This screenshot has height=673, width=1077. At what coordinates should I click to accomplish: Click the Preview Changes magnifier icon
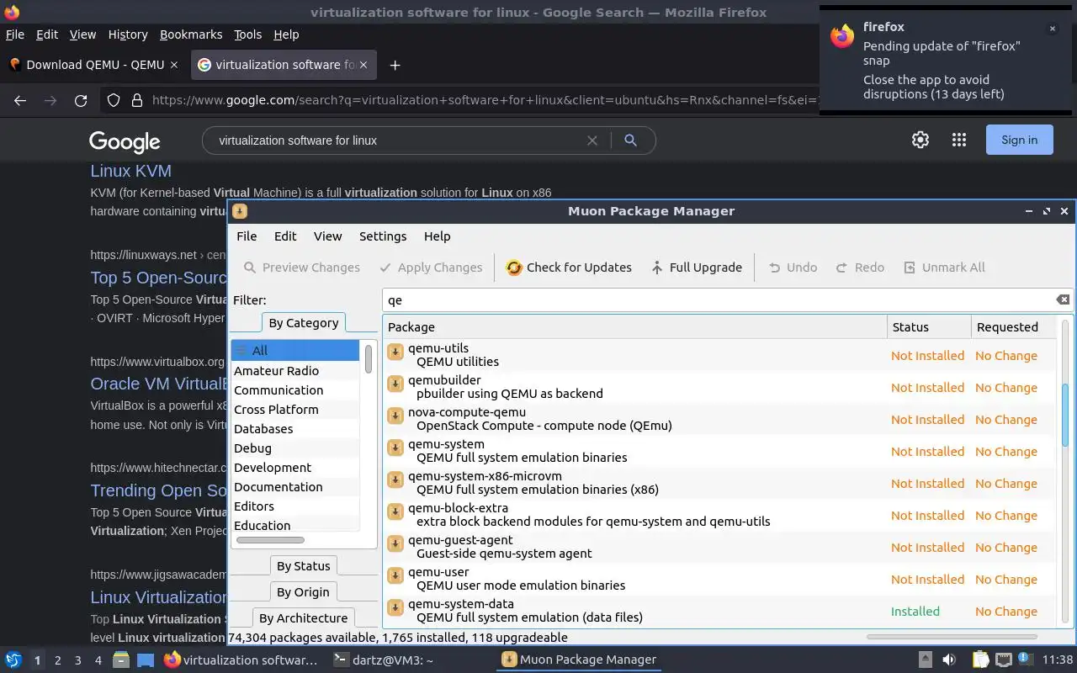click(x=250, y=268)
